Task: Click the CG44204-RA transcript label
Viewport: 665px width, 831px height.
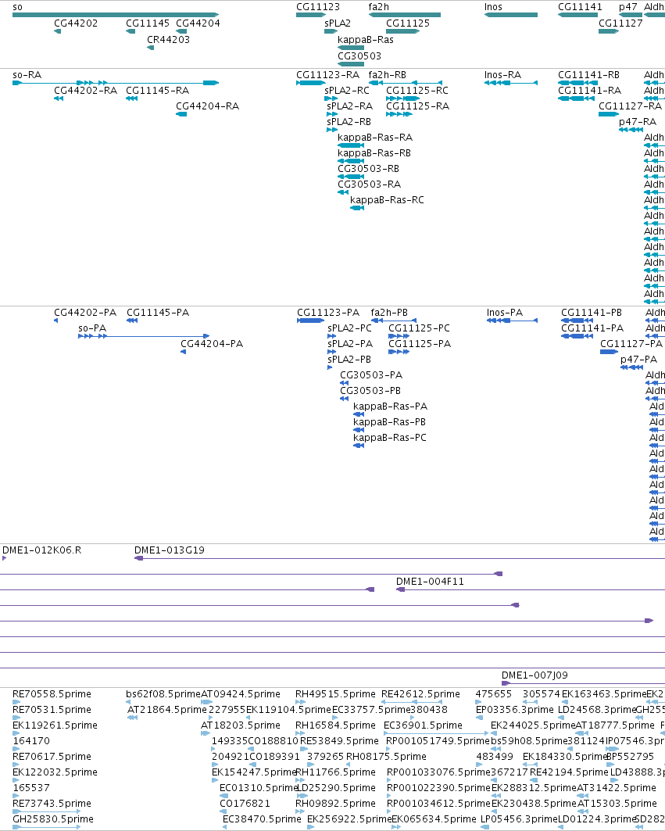Action: 207,106
